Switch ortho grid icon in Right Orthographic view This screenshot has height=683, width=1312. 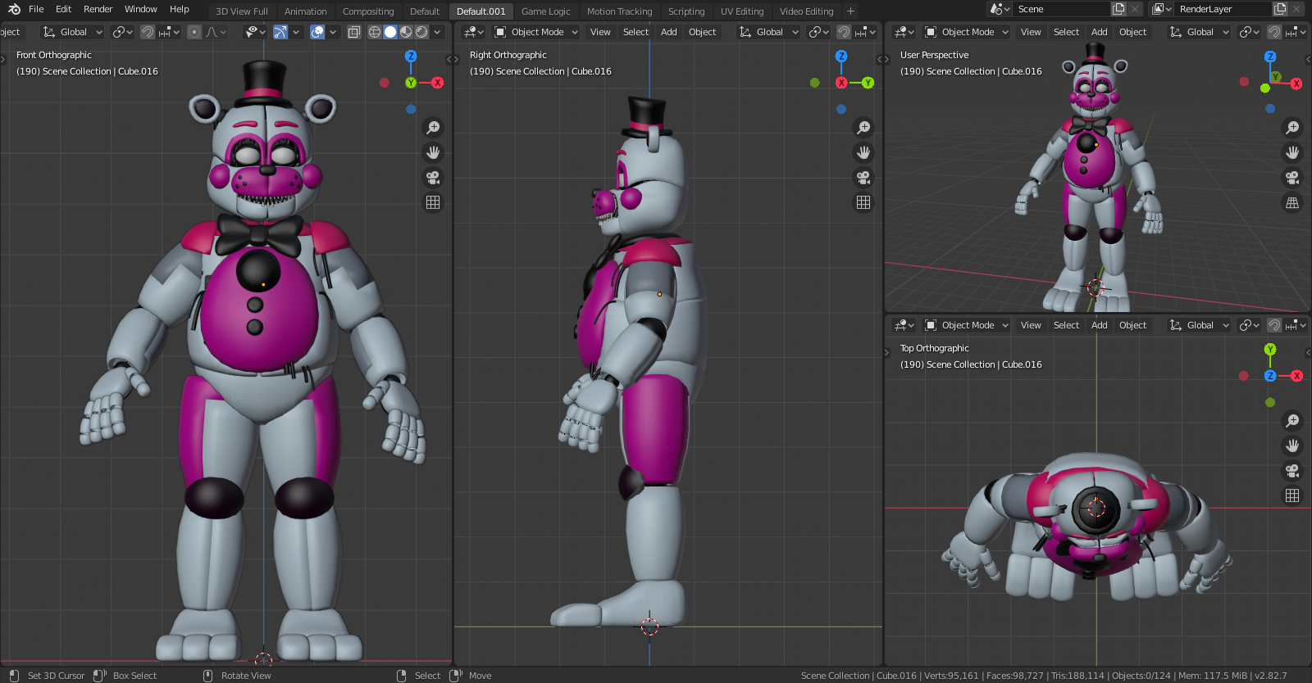pos(863,202)
